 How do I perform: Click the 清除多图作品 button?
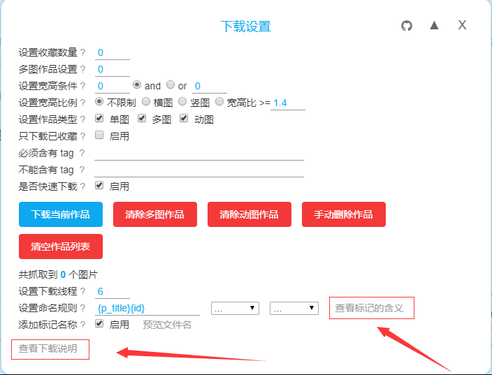click(x=155, y=214)
